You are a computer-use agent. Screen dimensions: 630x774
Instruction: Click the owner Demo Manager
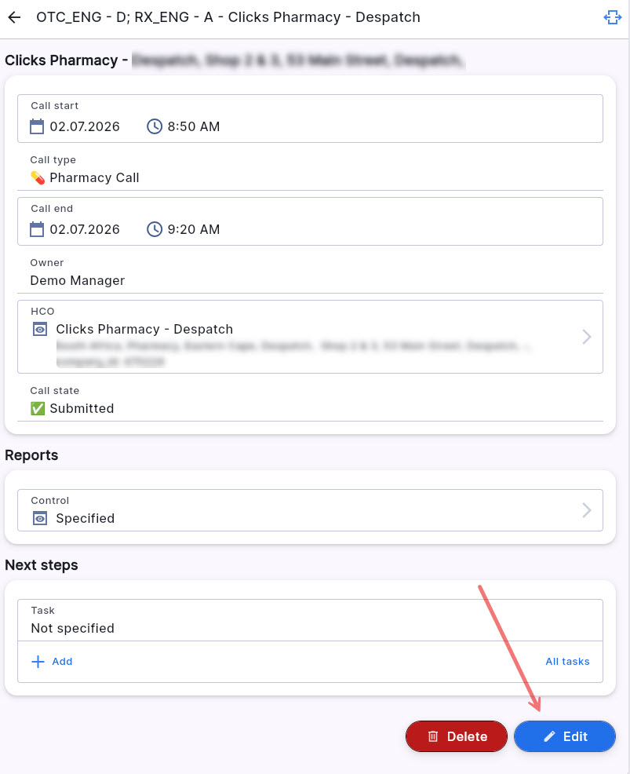tap(78, 280)
